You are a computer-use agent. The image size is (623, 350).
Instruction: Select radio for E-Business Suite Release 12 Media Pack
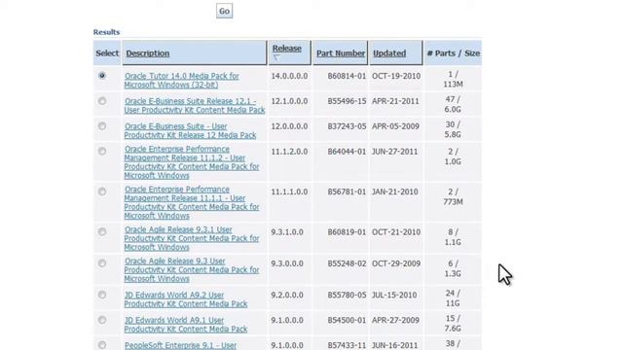click(102, 125)
